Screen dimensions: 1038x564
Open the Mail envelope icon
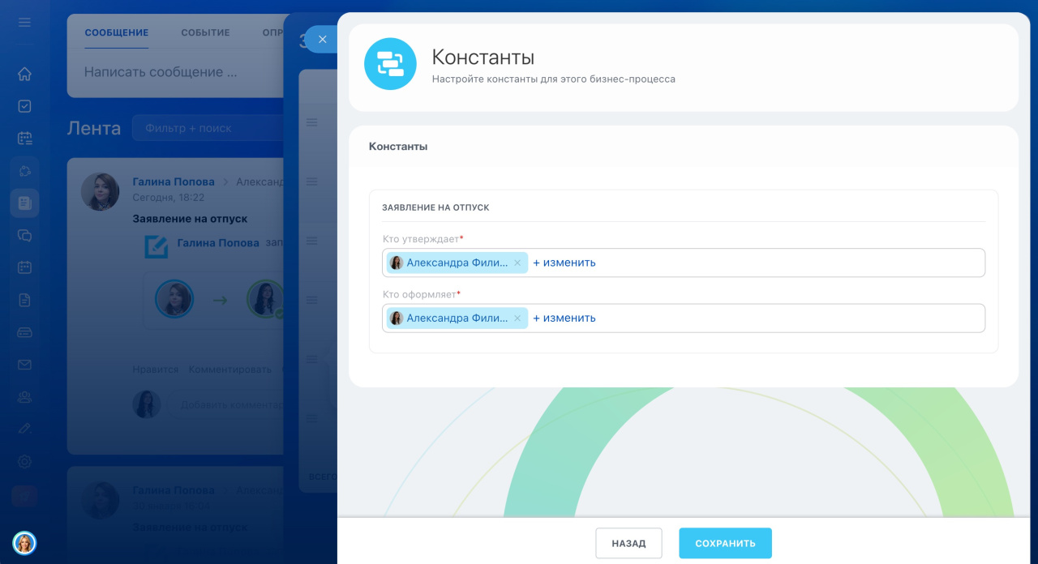pyautogui.click(x=24, y=365)
